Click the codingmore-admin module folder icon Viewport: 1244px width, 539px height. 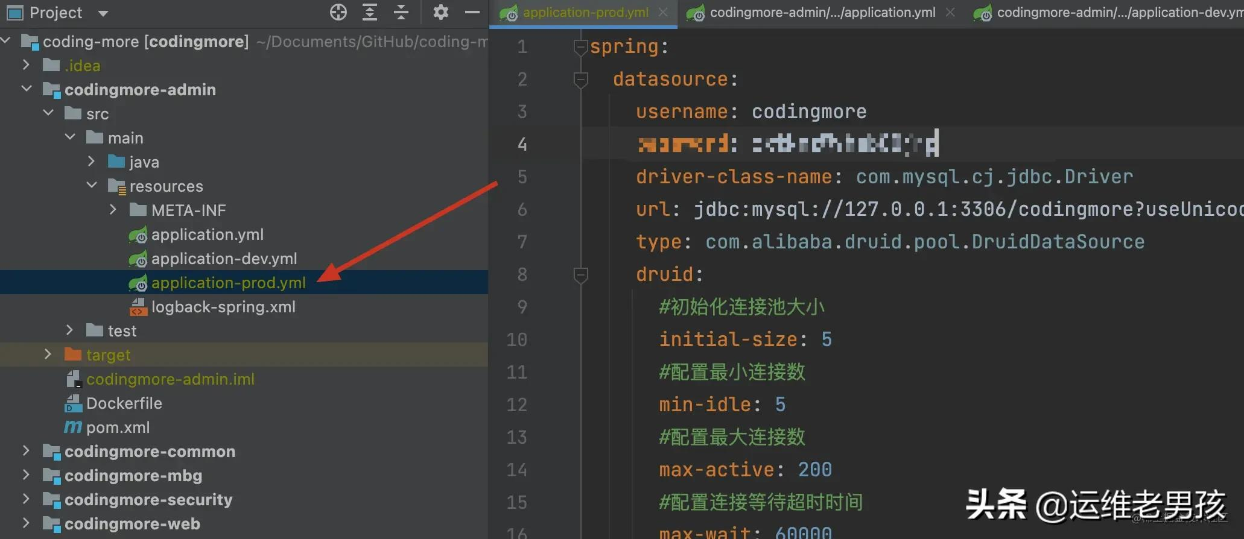[52, 90]
